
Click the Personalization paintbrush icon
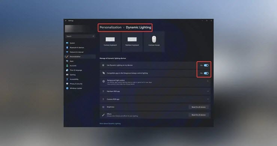coord(67,57)
